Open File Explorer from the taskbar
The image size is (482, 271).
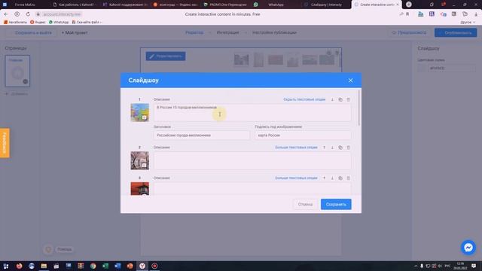pos(44,266)
